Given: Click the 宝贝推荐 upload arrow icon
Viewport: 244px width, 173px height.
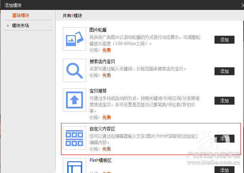Looking at the screenshot, I should coord(74,100).
